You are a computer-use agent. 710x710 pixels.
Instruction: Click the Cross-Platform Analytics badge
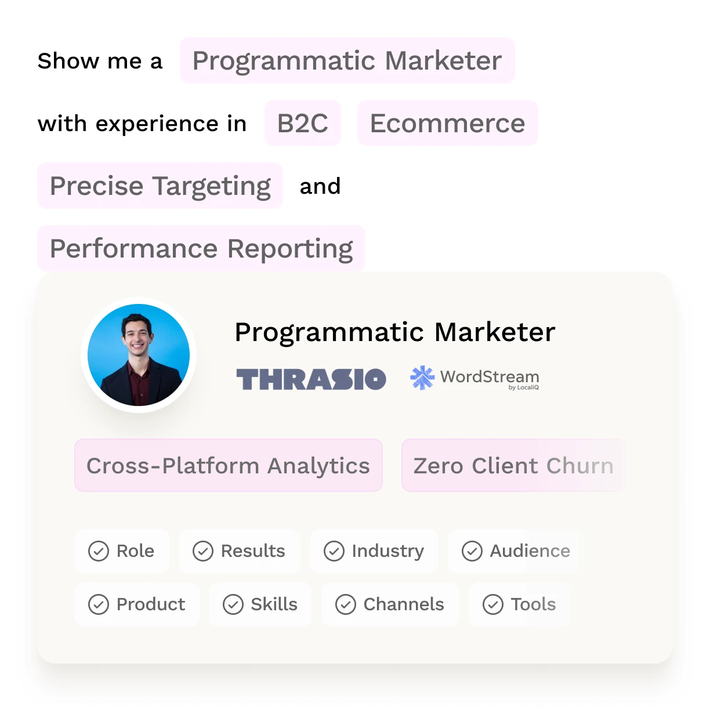point(229,465)
